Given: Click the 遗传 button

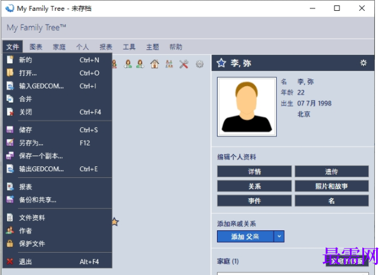Looking at the screenshot, I should click(x=332, y=171).
